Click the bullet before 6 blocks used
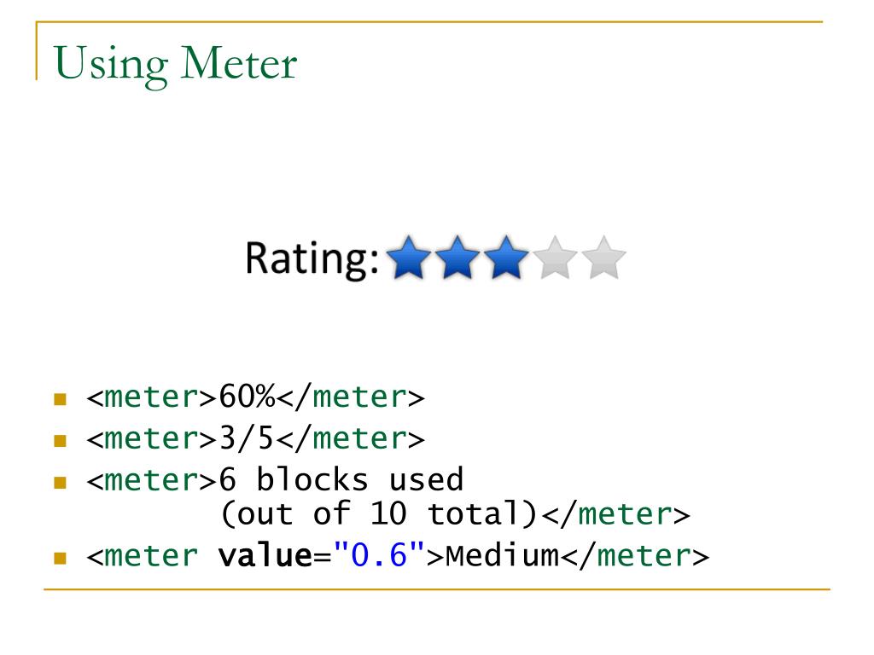This screenshot has width=874, height=655. (x=61, y=483)
